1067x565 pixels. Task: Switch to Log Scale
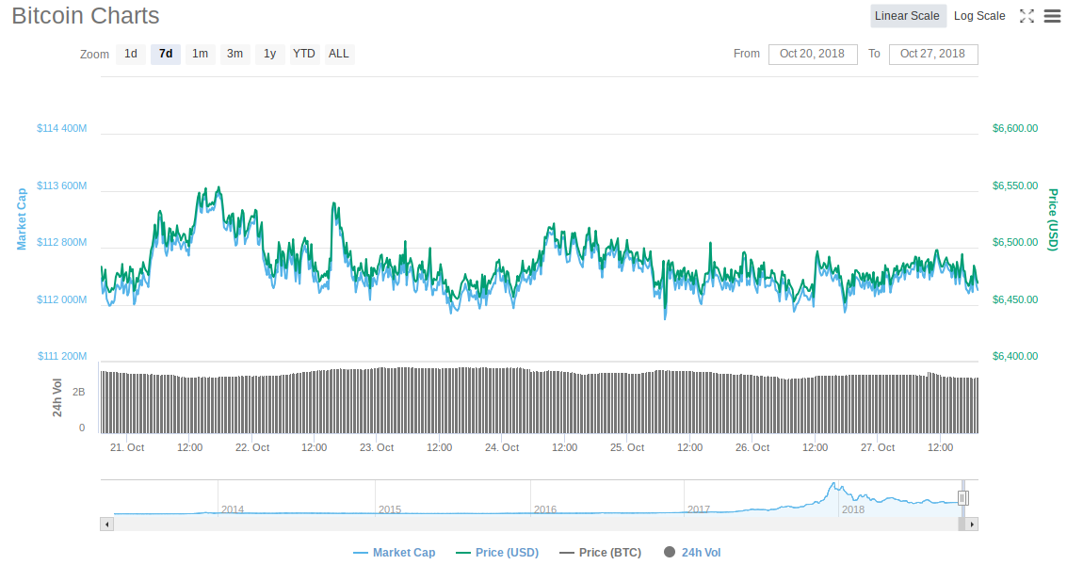pyautogui.click(x=979, y=16)
